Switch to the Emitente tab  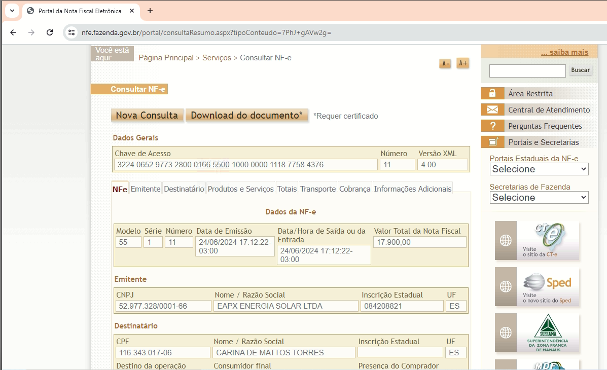146,189
